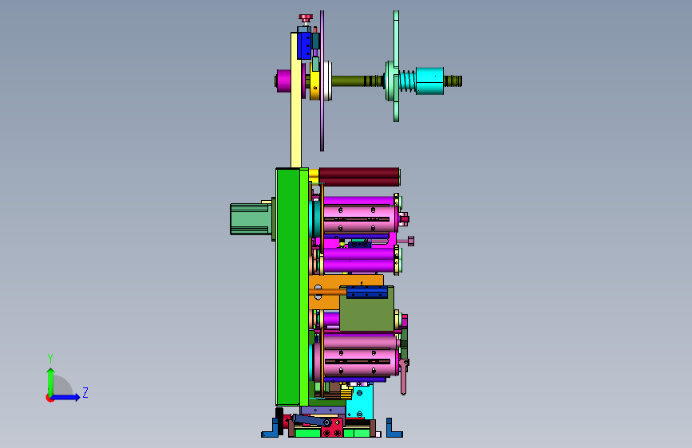Select the blue L-shaped foot on the left
This screenshot has height=448, width=692.
[x=271, y=429]
